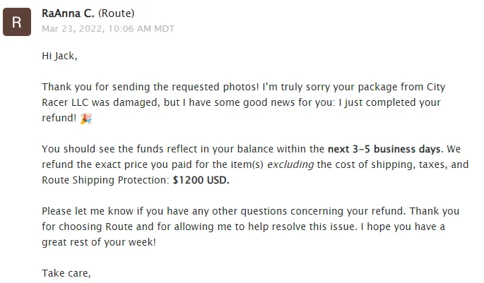Viewport: 484px width, 283px height.
Task: Click bold text 'next 3-5 business days'
Action: (x=385, y=149)
